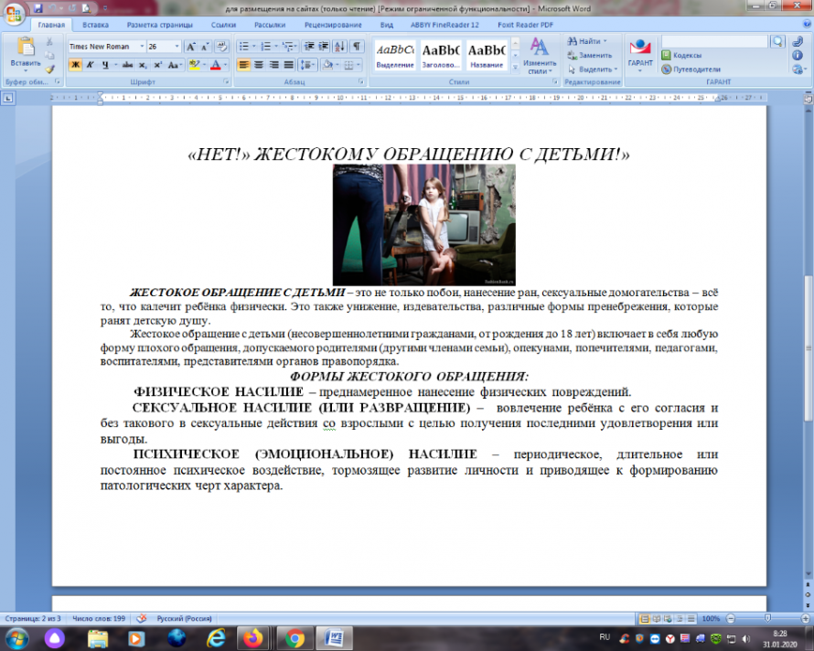Click the Заменить button
The width and height of the screenshot is (814, 651).
[x=590, y=55]
